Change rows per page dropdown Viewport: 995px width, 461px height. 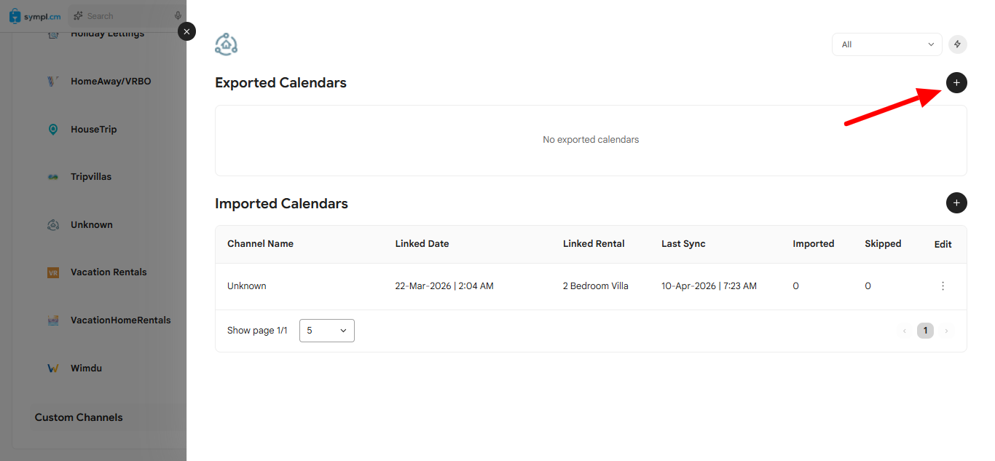(x=327, y=331)
